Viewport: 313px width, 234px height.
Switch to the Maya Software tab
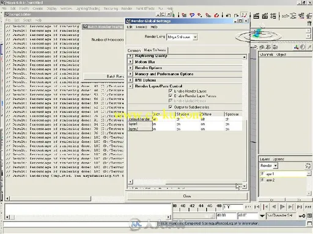pos(155,50)
